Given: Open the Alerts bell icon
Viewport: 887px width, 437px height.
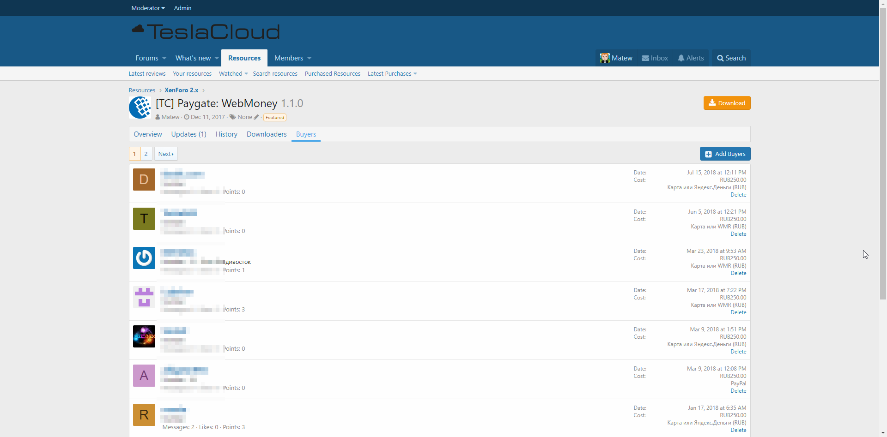Looking at the screenshot, I should (681, 58).
